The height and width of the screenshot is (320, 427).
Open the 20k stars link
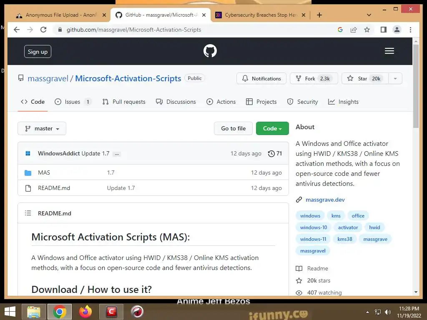click(x=313, y=280)
